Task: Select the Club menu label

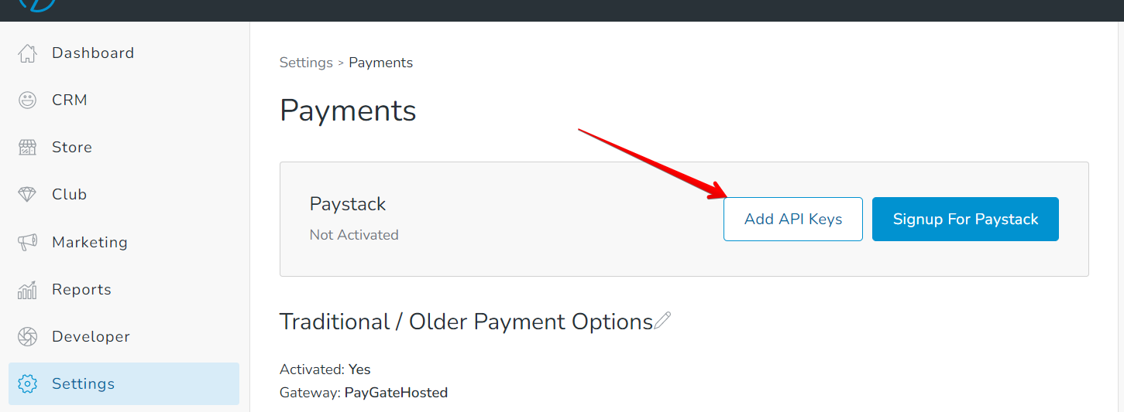Action: (x=69, y=195)
